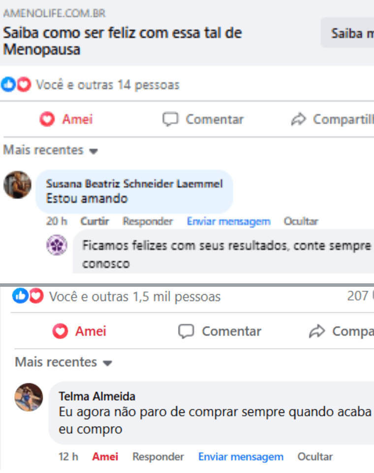The width and height of the screenshot is (374, 473).
Task: Click the speech bubble icon beside lower Comentar
Action: point(186,332)
